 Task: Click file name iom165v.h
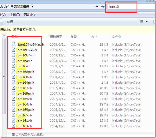[24, 115]
